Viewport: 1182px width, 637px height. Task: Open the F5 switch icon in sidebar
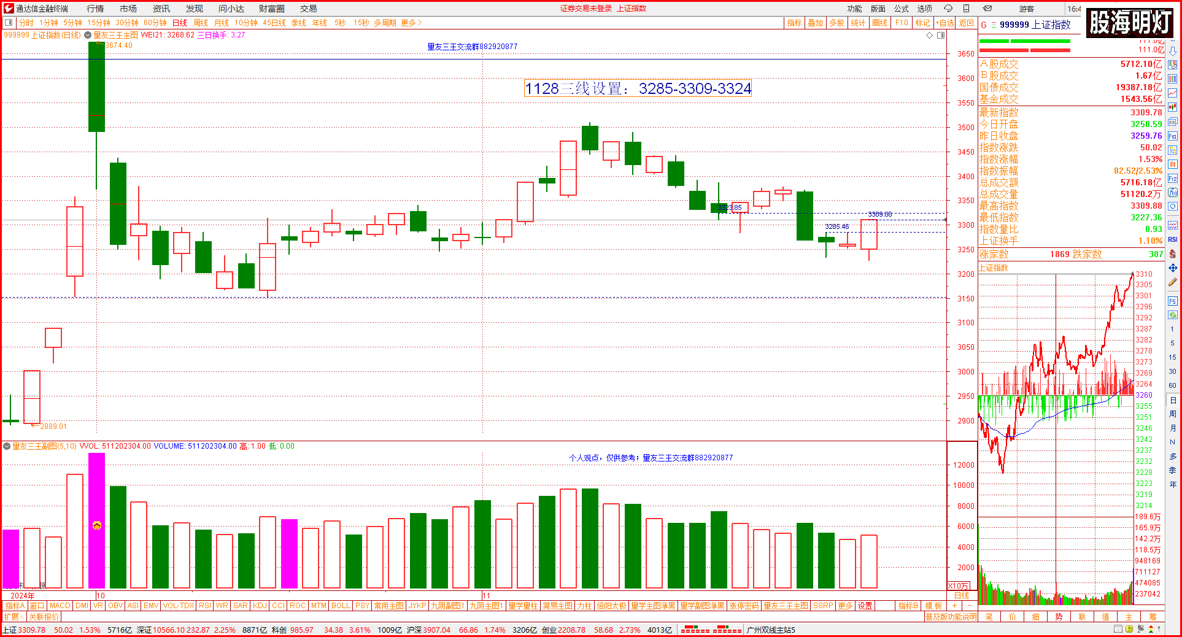click(x=1172, y=301)
